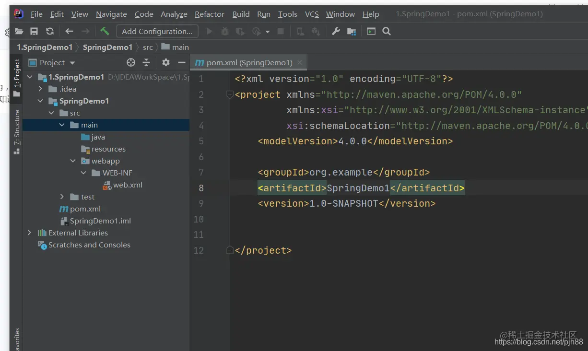Click the Add Configuration... button
The height and width of the screenshot is (351, 588).
(x=157, y=31)
